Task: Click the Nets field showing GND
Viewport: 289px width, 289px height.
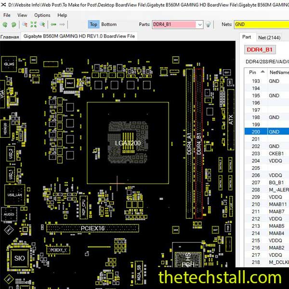Action: (x=262, y=25)
